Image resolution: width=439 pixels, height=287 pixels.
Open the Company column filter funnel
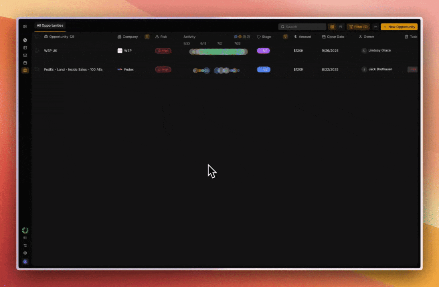(x=147, y=37)
